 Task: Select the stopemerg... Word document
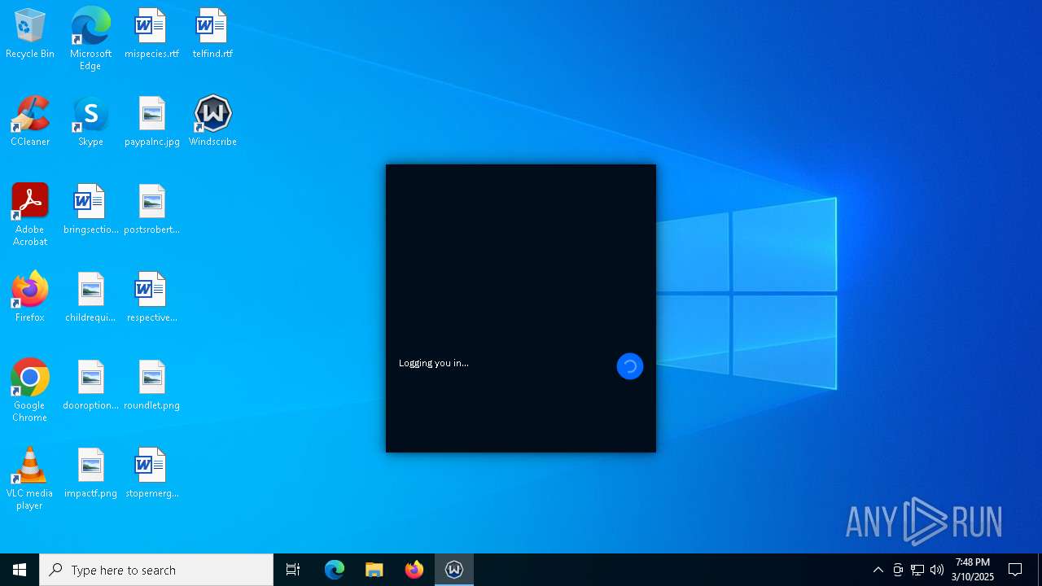tap(151, 473)
